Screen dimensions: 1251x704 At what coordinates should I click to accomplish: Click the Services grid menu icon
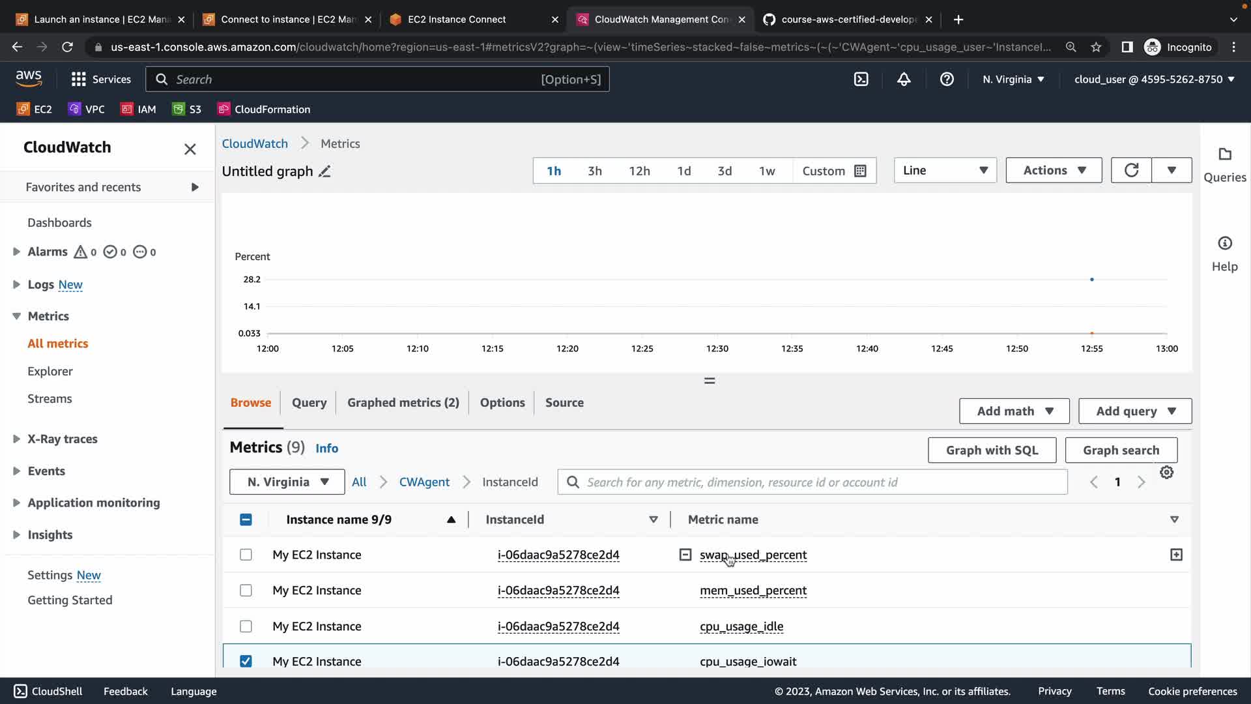[x=79, y=80]
